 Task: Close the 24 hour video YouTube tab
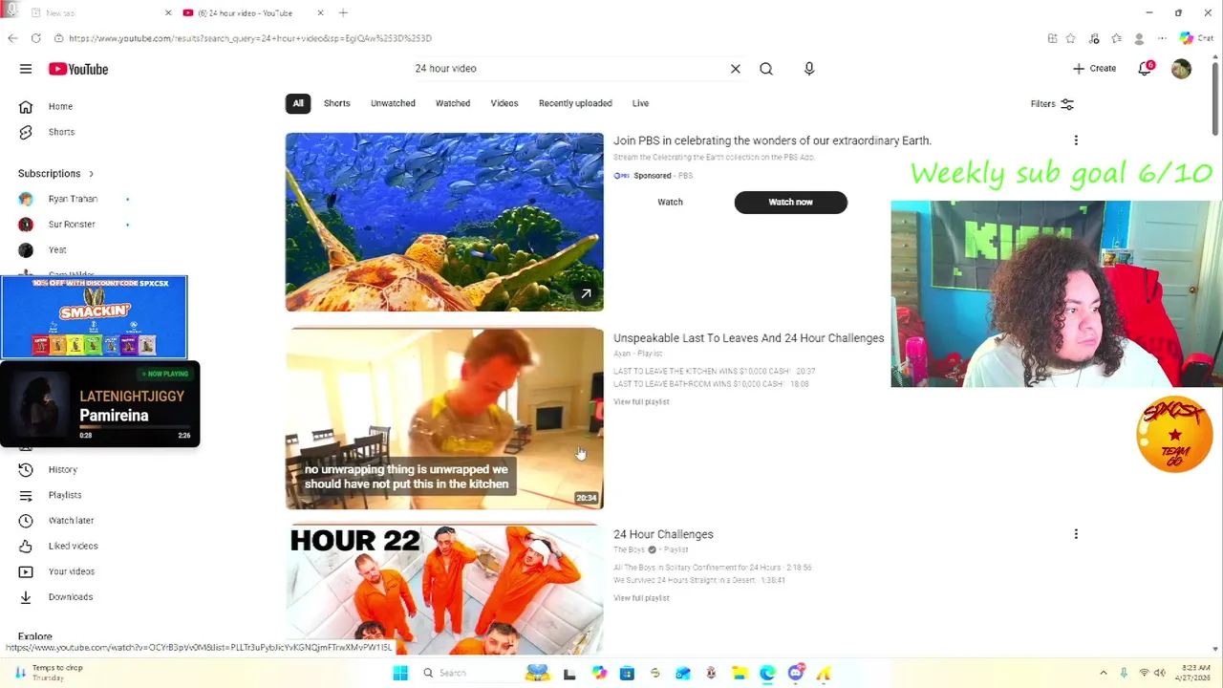pos(320,12)
